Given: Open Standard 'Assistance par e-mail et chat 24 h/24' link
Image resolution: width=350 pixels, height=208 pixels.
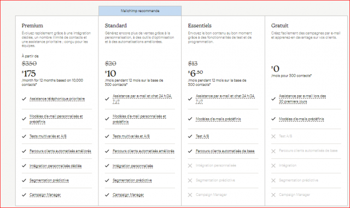Looking at the screenshot, I should [x=142, y=99].
